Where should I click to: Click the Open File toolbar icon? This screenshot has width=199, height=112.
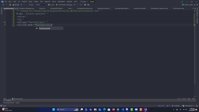pyautogui.click(x=13, y=5)
